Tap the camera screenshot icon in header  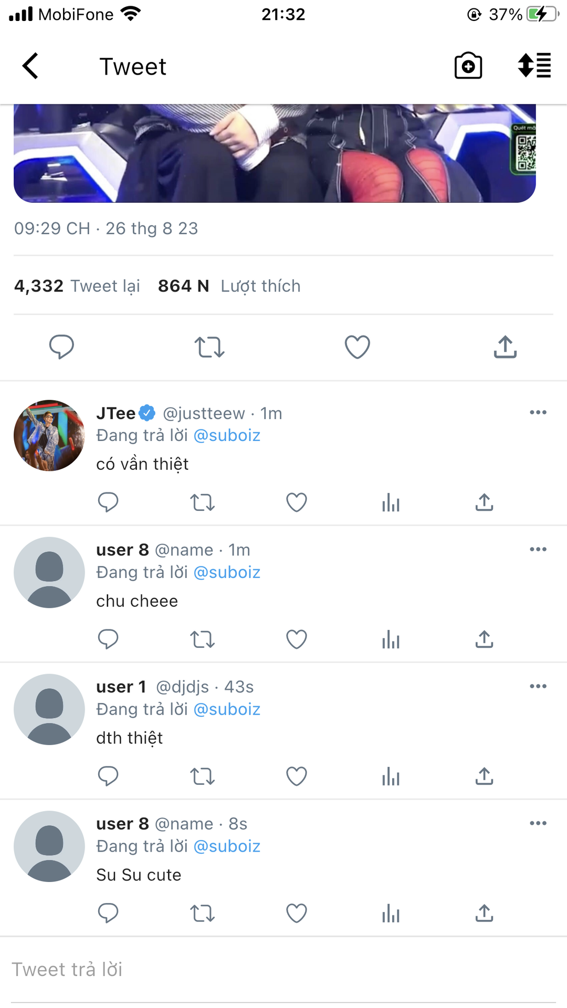[x=468, y=66]
